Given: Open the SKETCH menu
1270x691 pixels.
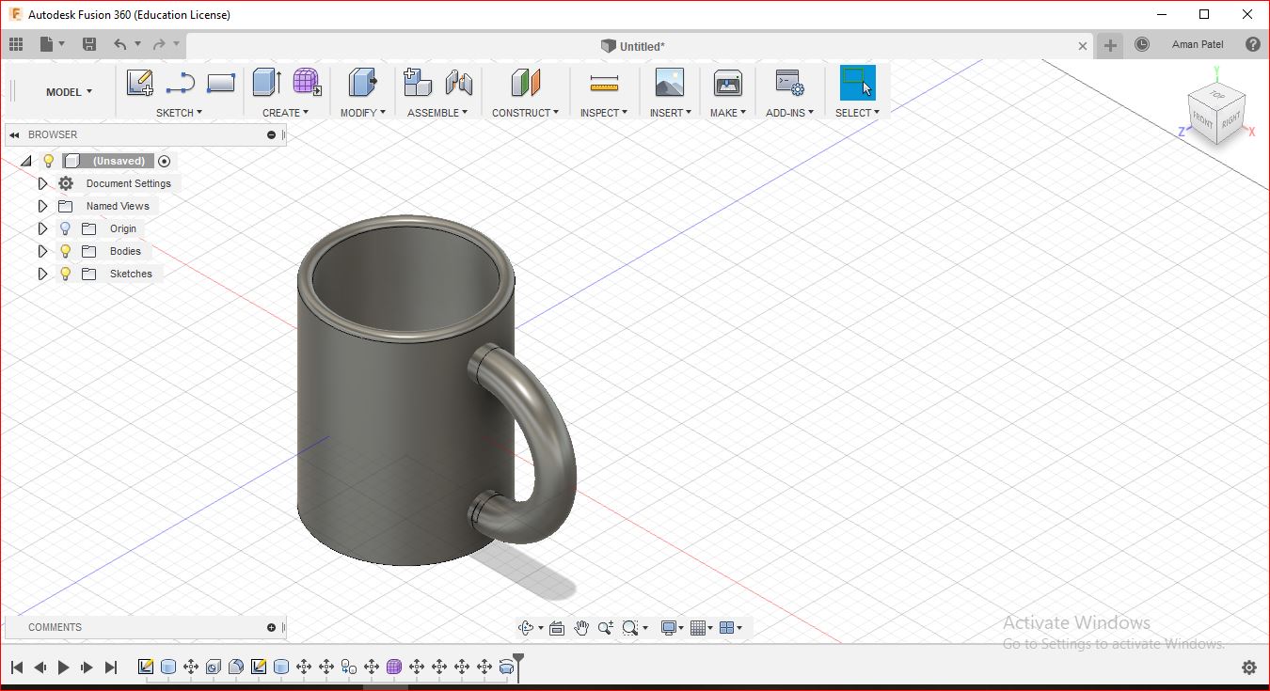Looking at the screenshot, I should coord(179,113).
